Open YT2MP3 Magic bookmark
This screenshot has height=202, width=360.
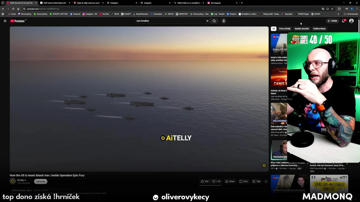click(x=301, y=14)
